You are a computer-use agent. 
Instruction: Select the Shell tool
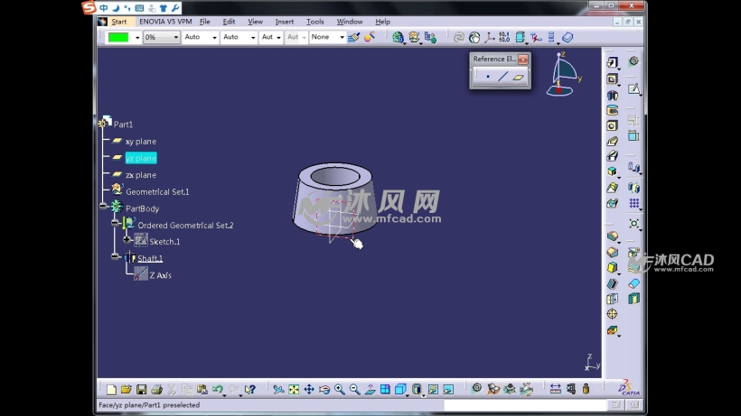point(612,284)
